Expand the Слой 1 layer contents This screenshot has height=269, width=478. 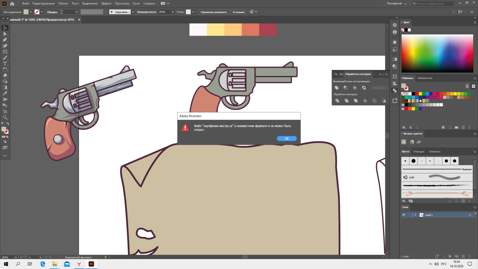tap(415, 215)
